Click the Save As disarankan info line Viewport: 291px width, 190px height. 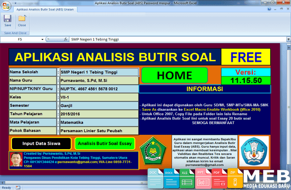pyautogui.click(x=201, y=110)
